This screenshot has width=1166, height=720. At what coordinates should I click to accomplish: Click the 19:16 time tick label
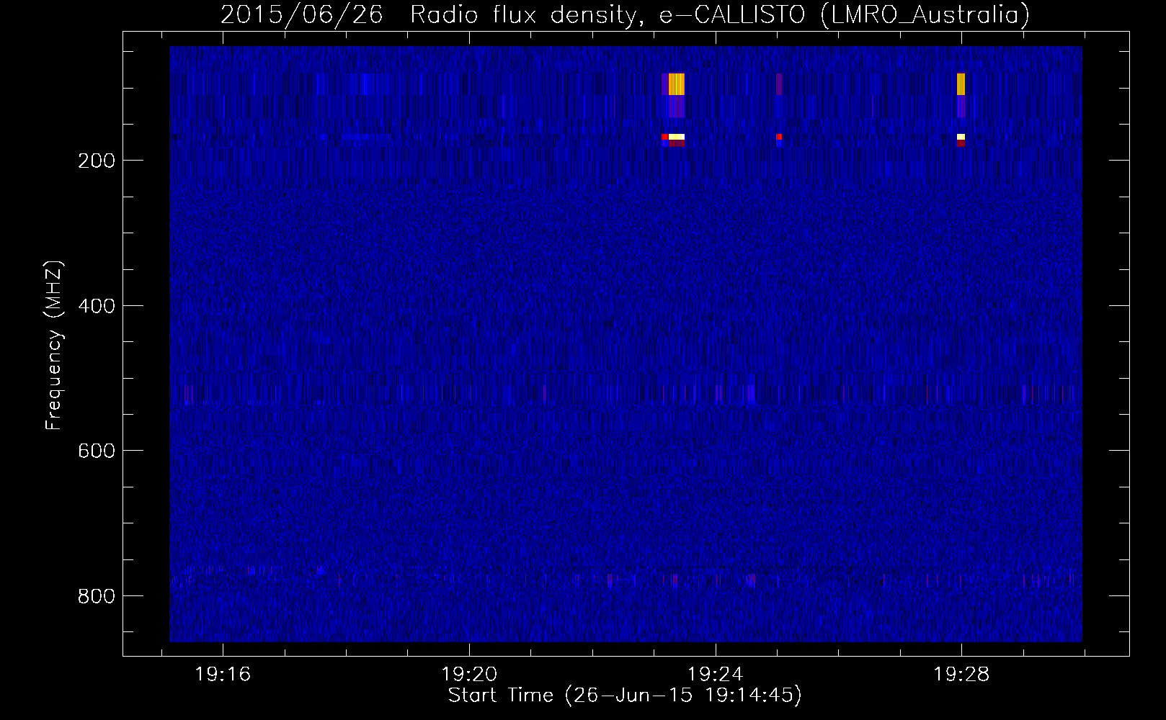(x=223, y=675)
